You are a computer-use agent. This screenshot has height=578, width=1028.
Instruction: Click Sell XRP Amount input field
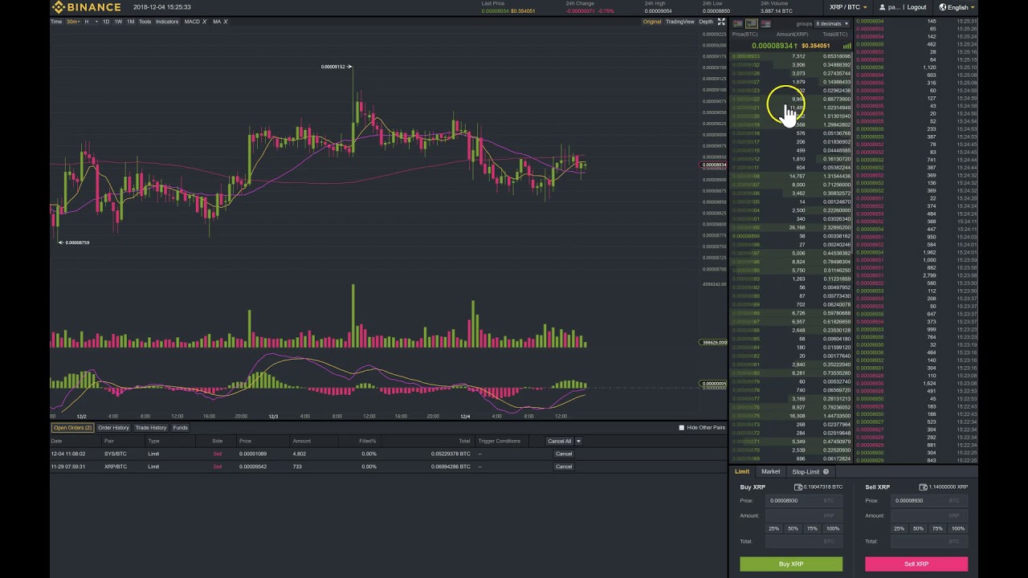point(929,515)
